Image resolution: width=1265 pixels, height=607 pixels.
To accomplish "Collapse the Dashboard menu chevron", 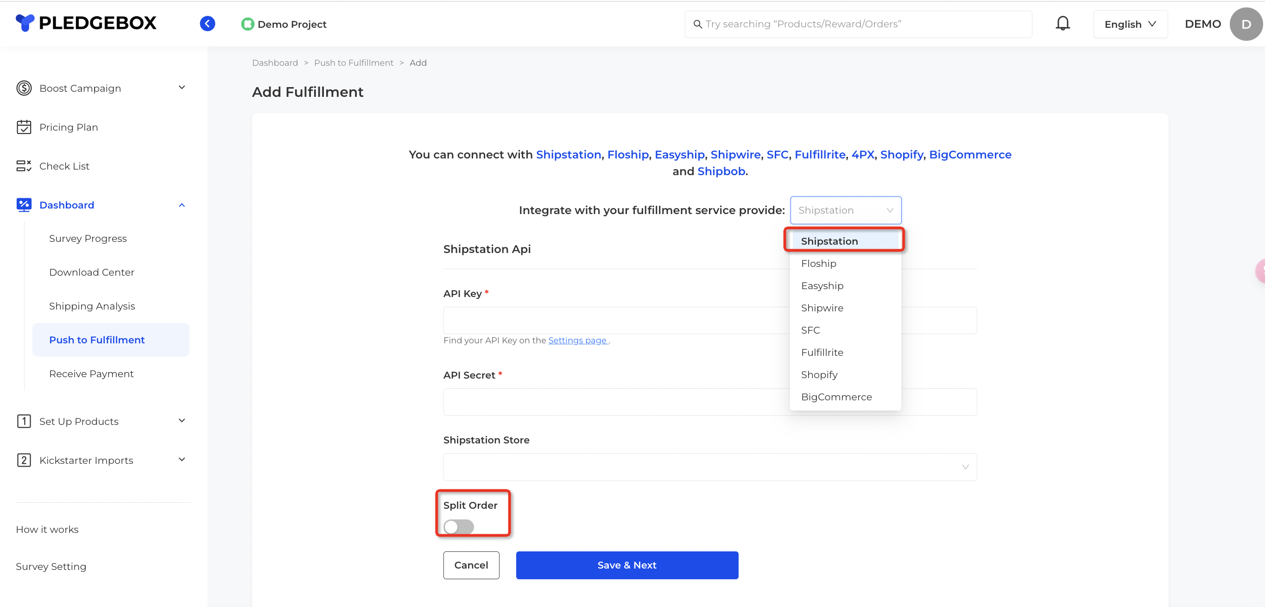I will pos(182,205).
